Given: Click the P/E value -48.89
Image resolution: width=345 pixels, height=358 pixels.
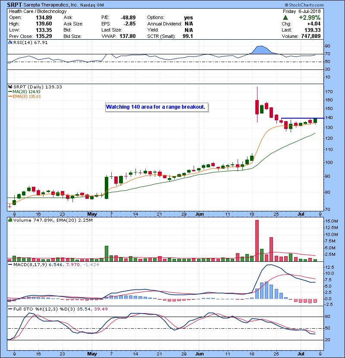Looking at the screenshot, I should pos(128,18).
